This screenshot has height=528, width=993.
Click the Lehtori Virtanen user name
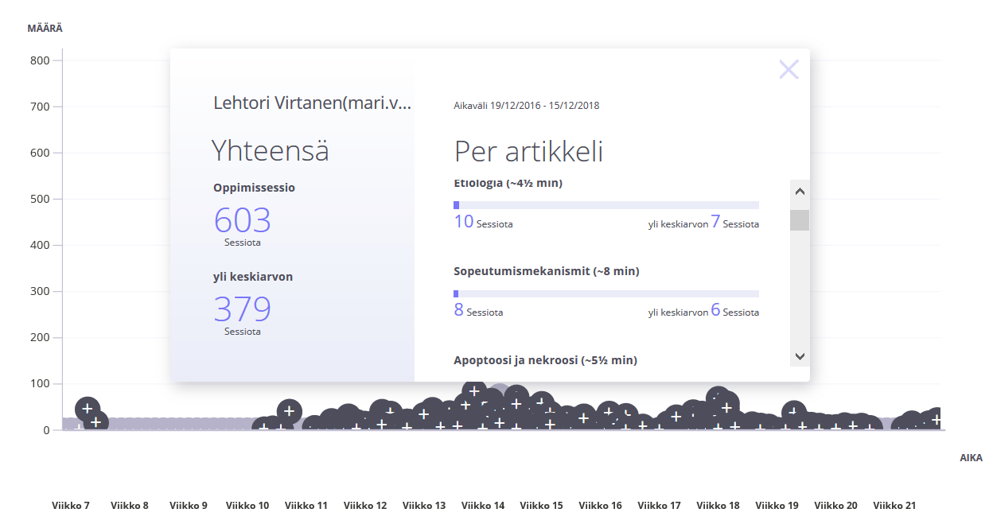click(x=312, y=103)
